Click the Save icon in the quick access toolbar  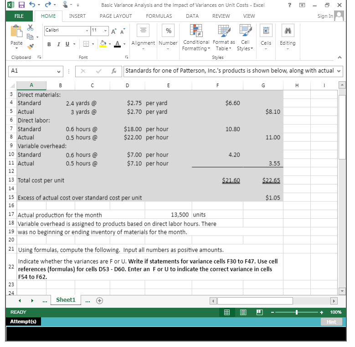[21, 5]
